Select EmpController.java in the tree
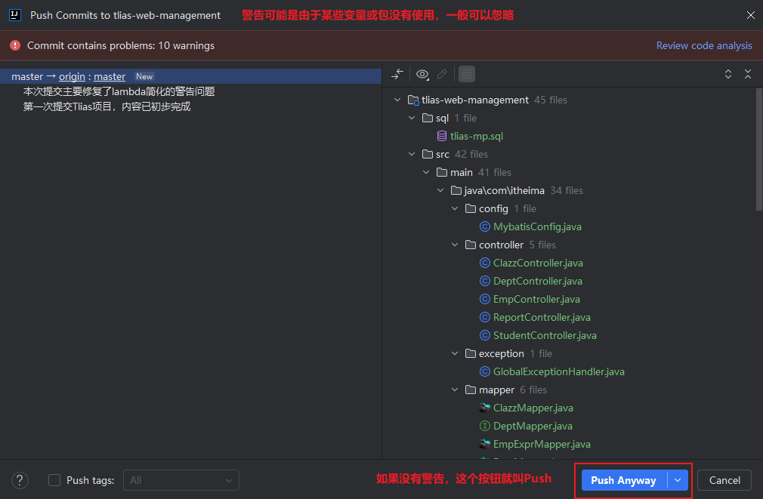 point(536,299)
